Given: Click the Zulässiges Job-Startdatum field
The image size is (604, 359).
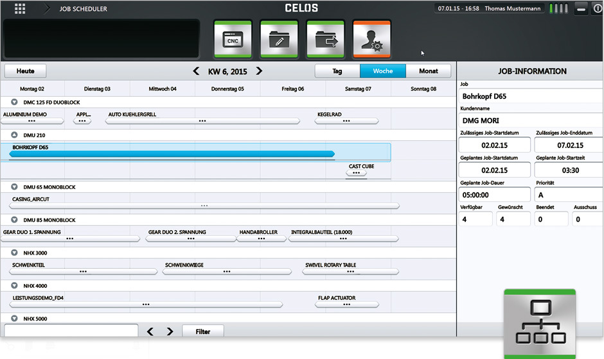Looking at the screenshot, I should coord(494,146).
